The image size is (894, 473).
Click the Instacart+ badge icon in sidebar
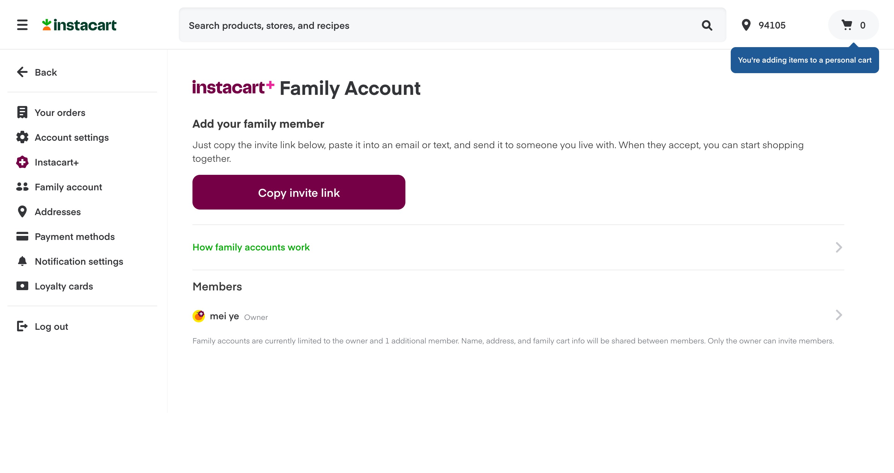pos(22,162)
